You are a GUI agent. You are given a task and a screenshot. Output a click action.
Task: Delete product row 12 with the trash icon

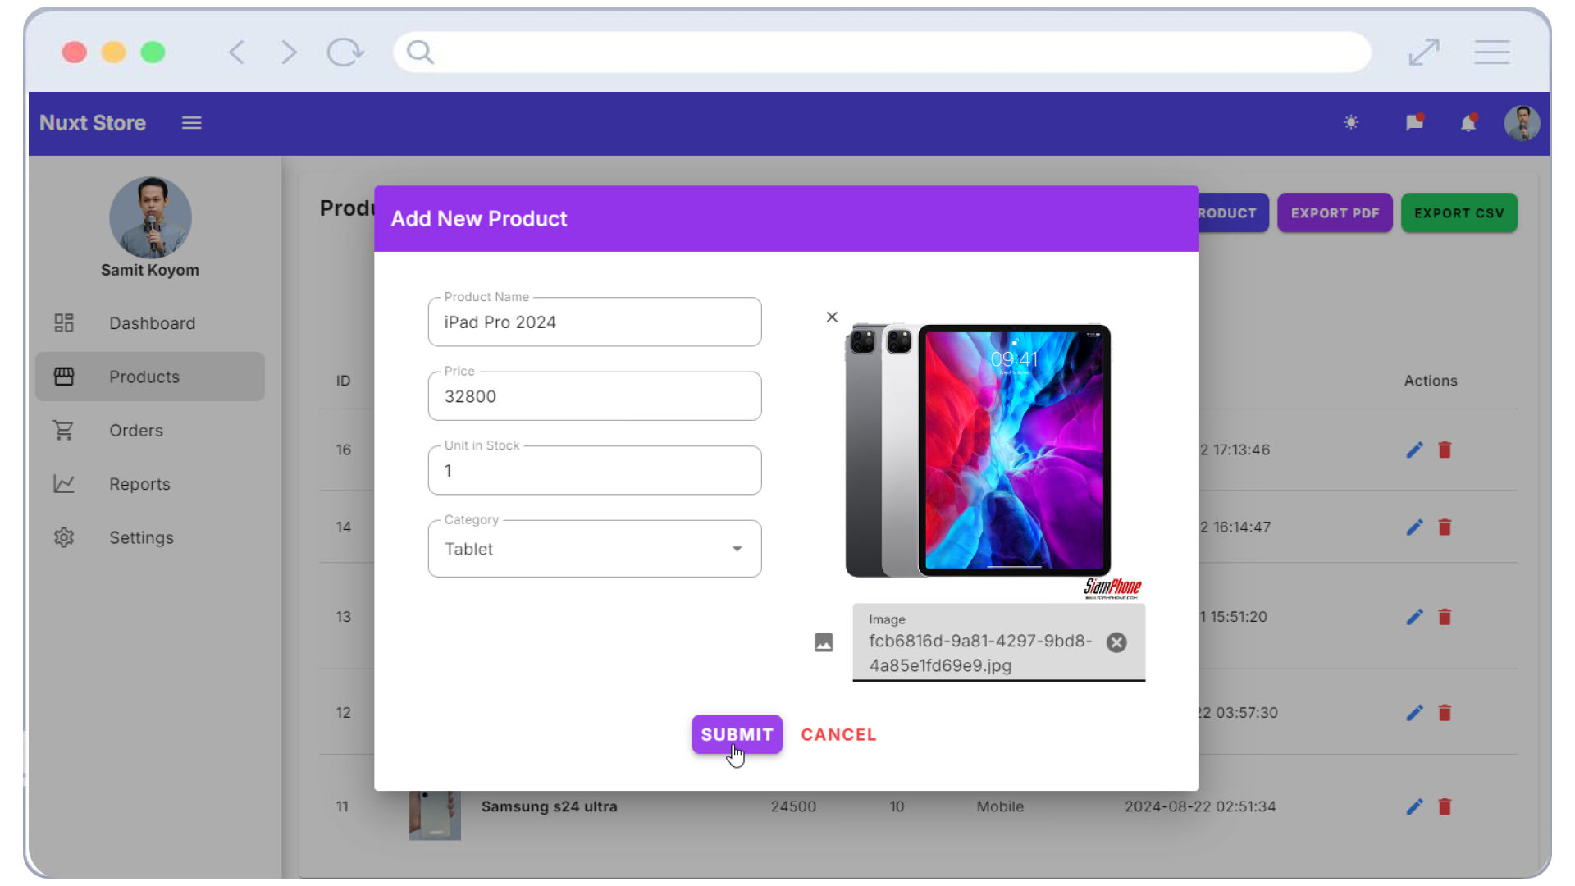tap(1445, 713)
